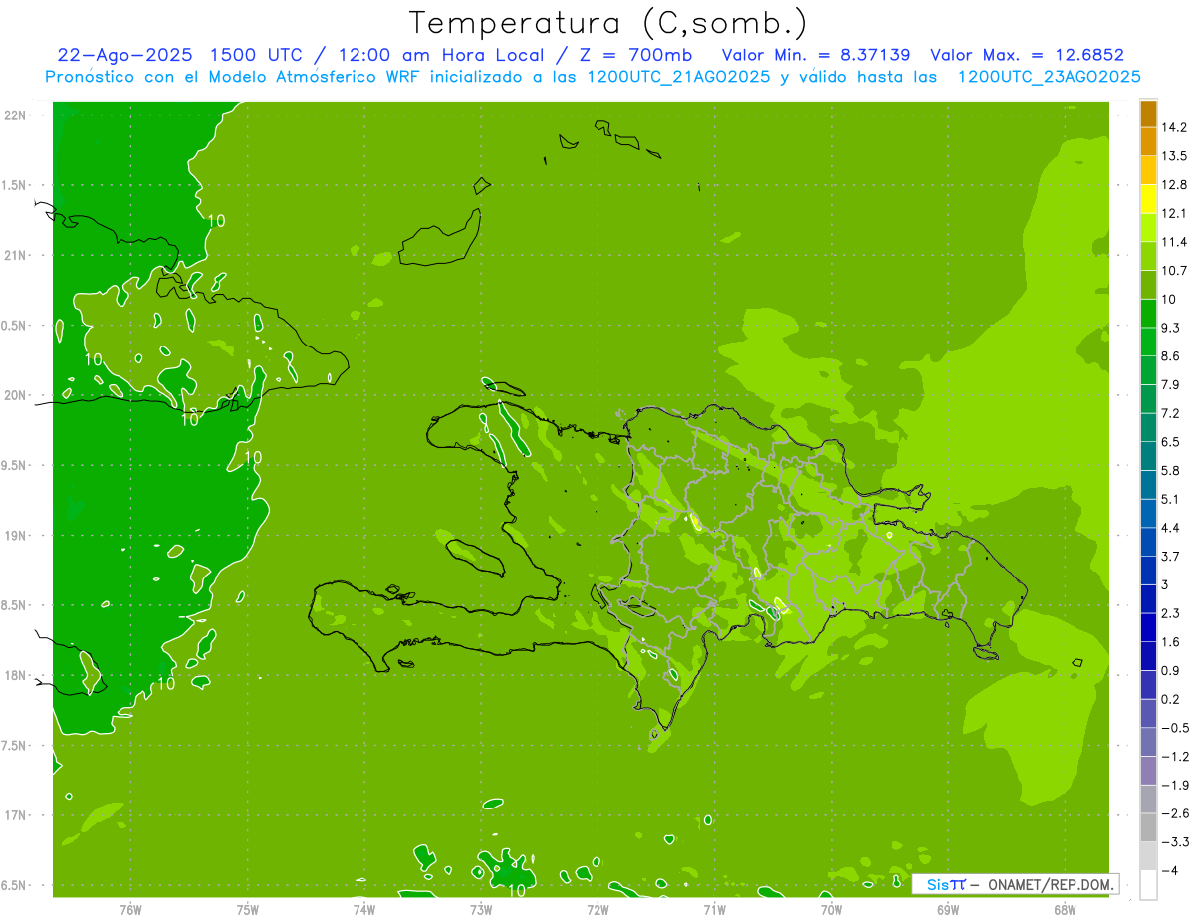
Task: Click the legend value '13.5'
Action: pyautogui.click(x=1173, y=156)
